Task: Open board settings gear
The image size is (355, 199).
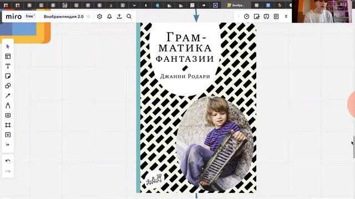Action: click(100, 17)
